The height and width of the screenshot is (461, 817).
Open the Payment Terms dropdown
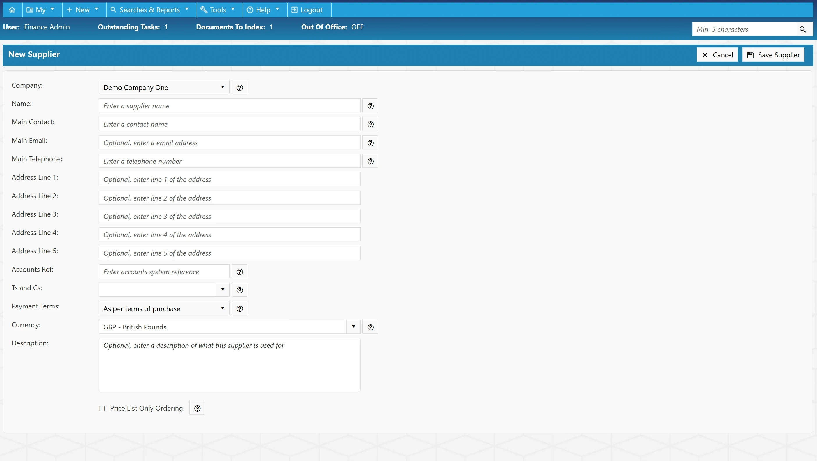pyautogui.click(x=164, y=308)
